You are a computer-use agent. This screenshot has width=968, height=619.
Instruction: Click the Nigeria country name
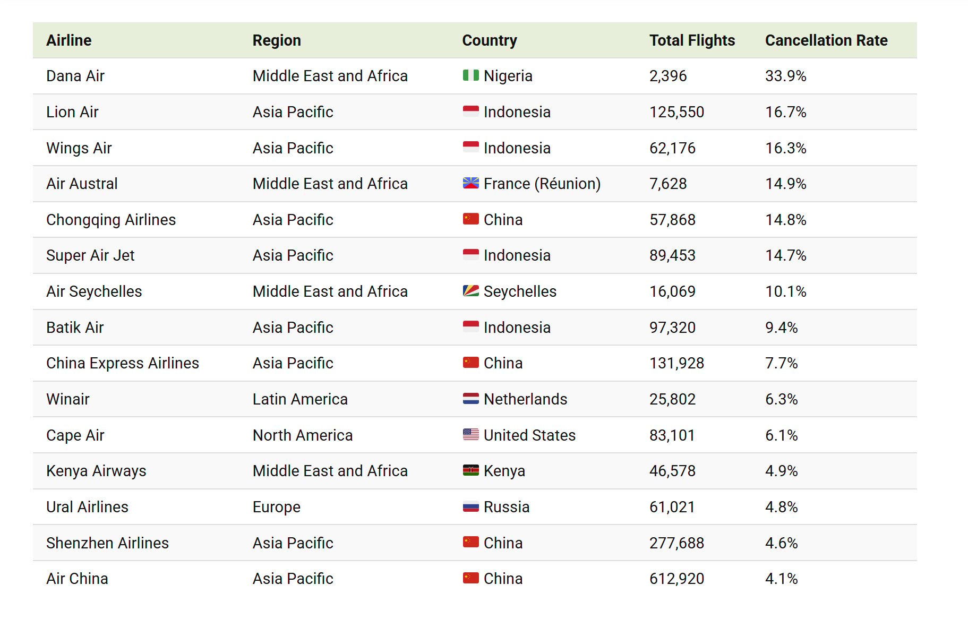coord(508,76)
